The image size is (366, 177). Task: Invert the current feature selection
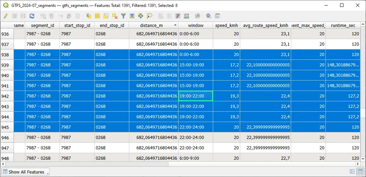tap(106, 16)
